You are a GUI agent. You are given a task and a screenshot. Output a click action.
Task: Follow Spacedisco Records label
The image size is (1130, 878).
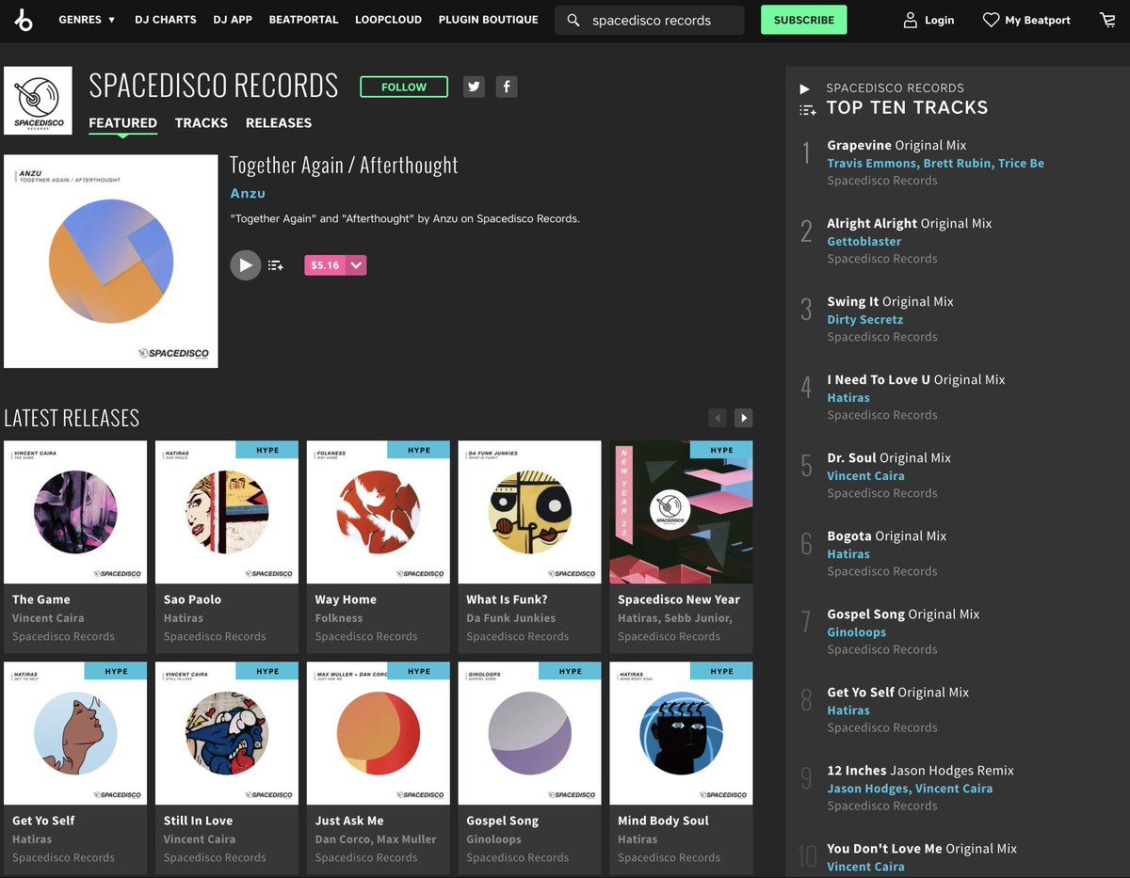pos(404,87)
